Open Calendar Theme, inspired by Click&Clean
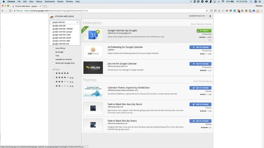This screenshot has width=264, height=148. [x=129, y=88]
